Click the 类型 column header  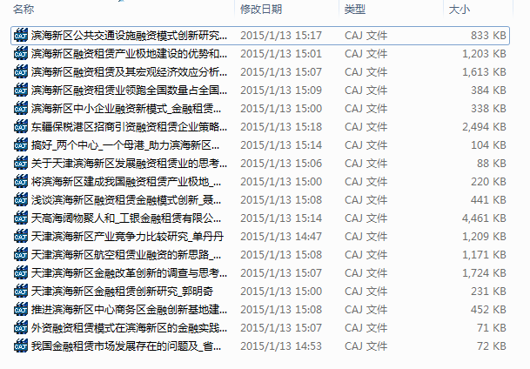pos(354,9)
